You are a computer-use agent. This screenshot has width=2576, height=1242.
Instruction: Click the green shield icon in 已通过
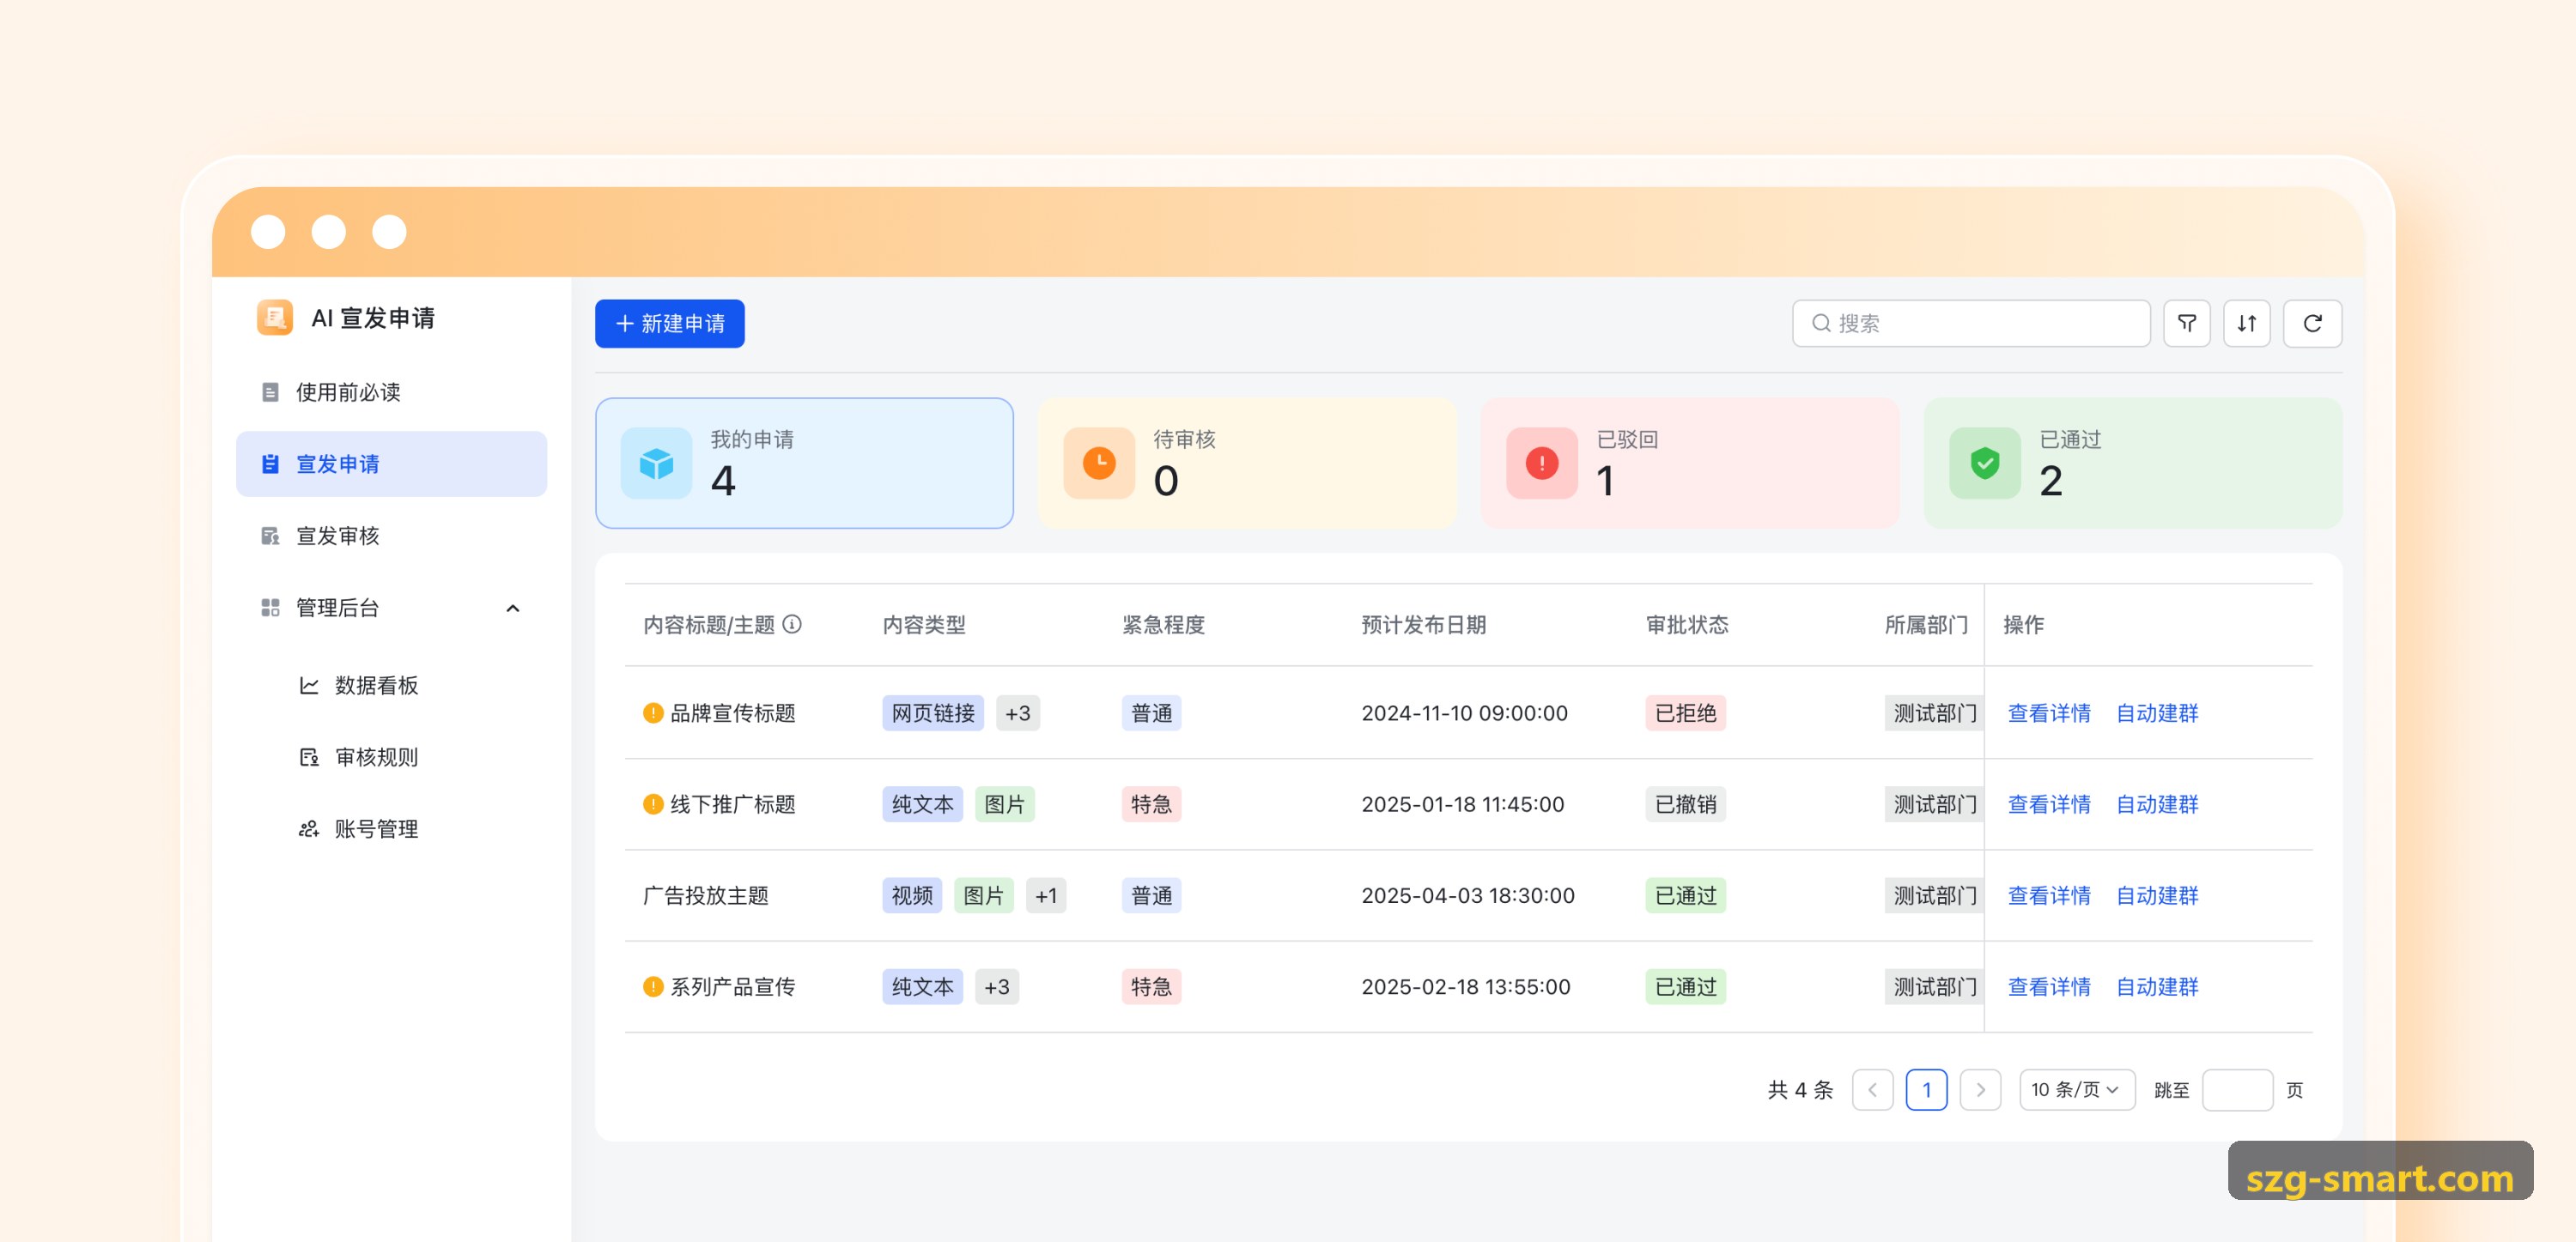1985,463
